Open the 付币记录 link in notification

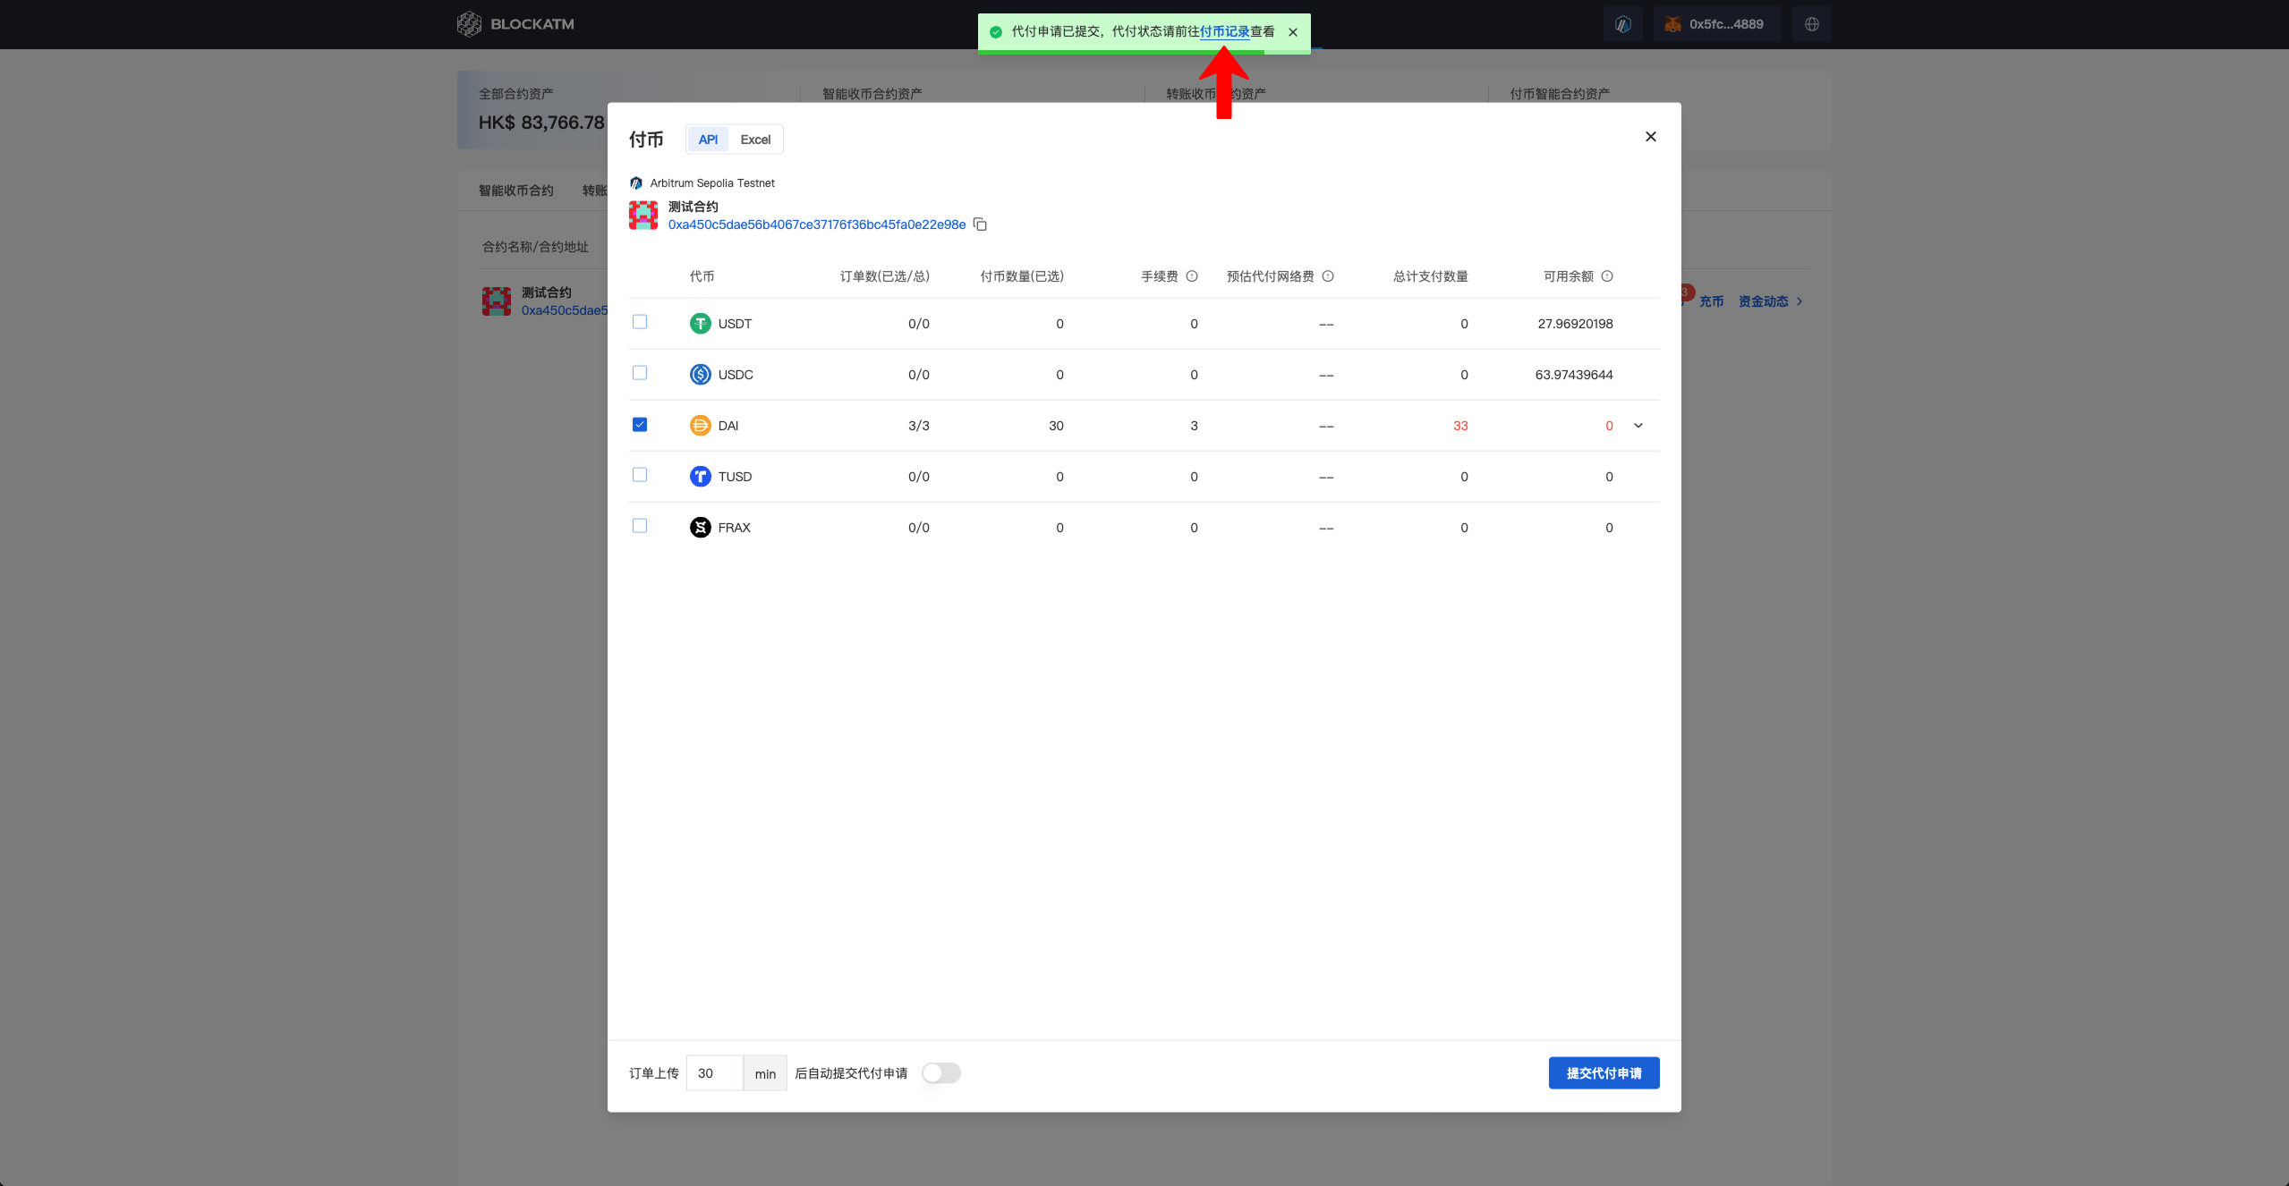pos(1224,32)
